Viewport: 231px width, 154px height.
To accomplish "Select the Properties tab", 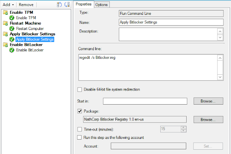I will point(84,4).
